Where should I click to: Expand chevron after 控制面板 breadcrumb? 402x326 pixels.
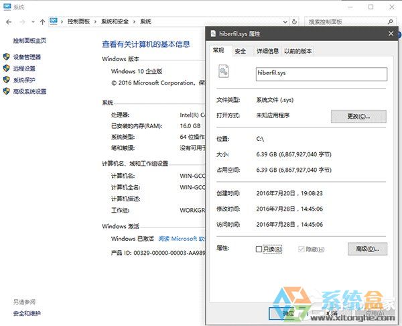(95, 22)
